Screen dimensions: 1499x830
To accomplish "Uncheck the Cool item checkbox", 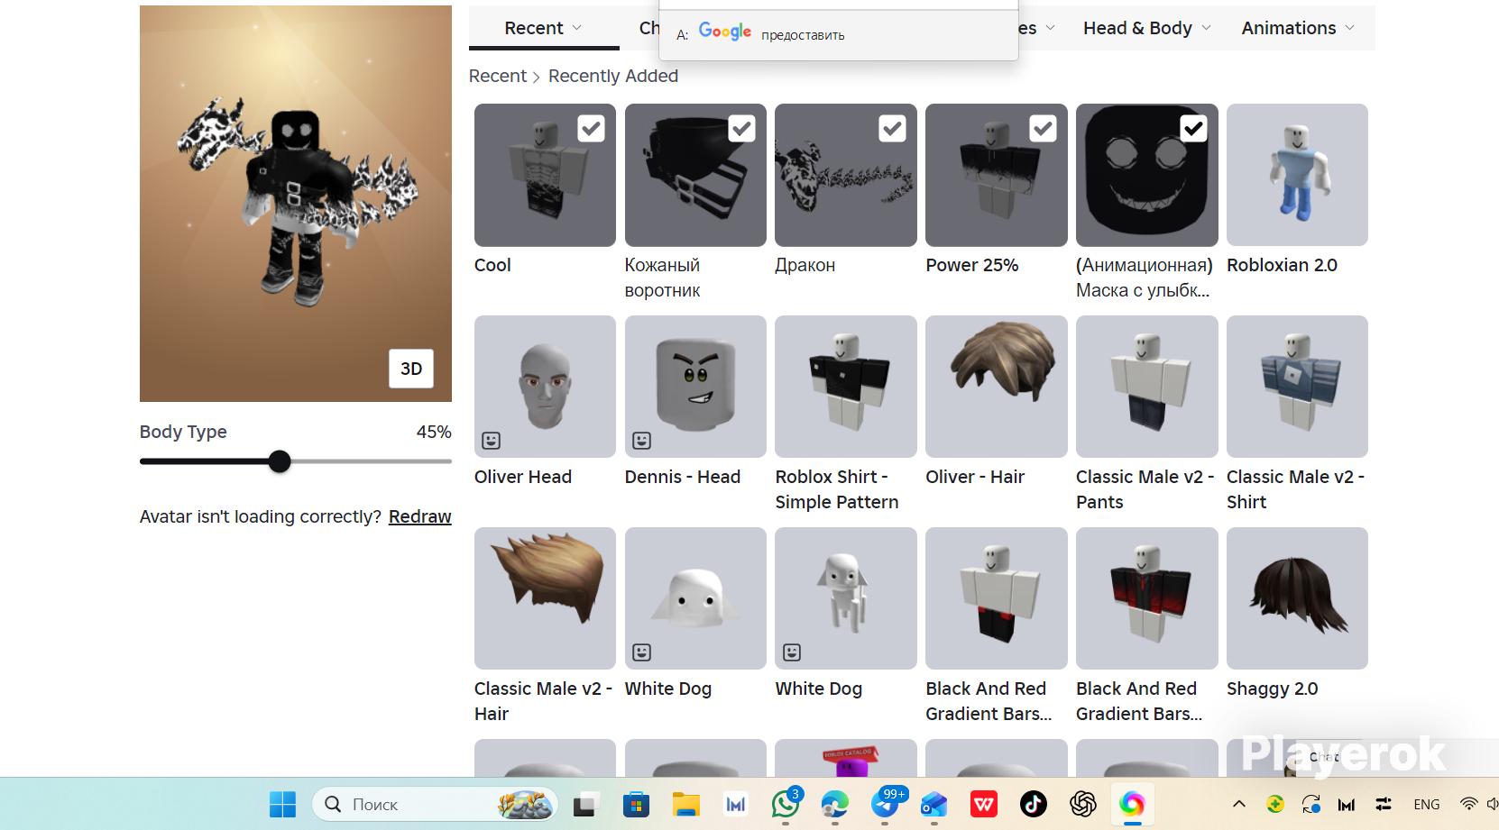I will 592,129.
